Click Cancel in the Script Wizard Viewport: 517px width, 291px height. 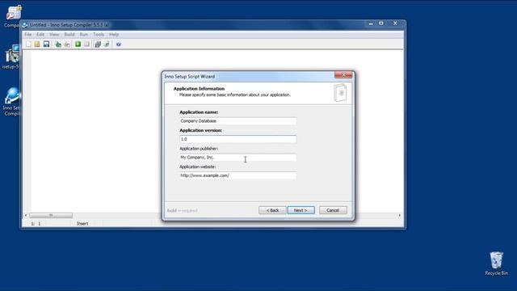pos(333,210)
